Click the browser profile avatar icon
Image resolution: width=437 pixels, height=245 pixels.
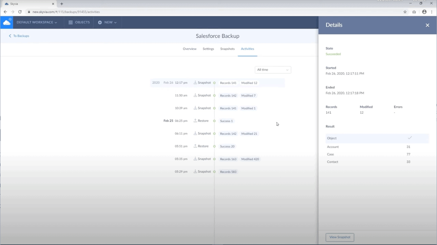click(424, 12)
